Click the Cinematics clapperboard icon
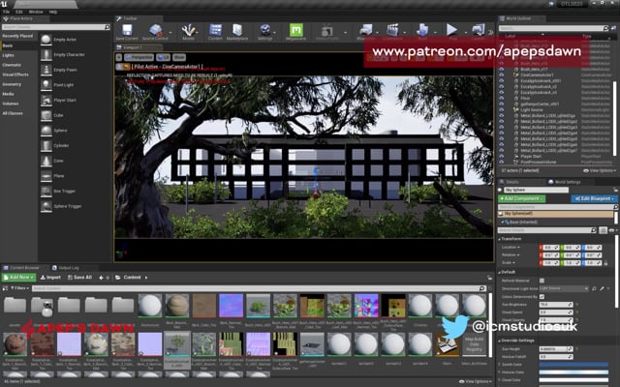This screenshot has height=387, width=620. coord(392,30)
